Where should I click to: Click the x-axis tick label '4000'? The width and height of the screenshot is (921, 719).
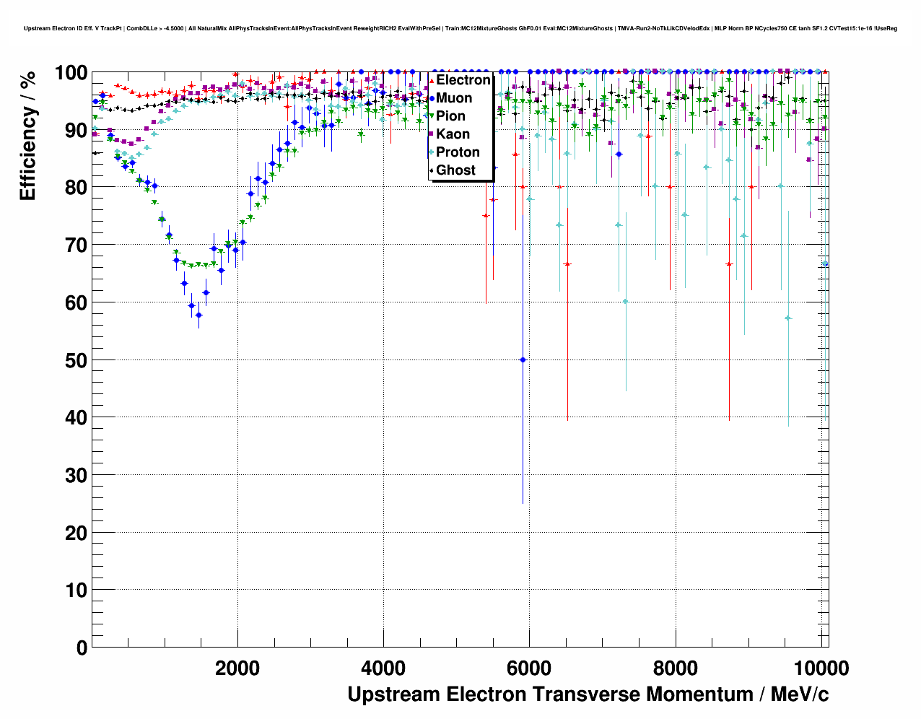383,668
